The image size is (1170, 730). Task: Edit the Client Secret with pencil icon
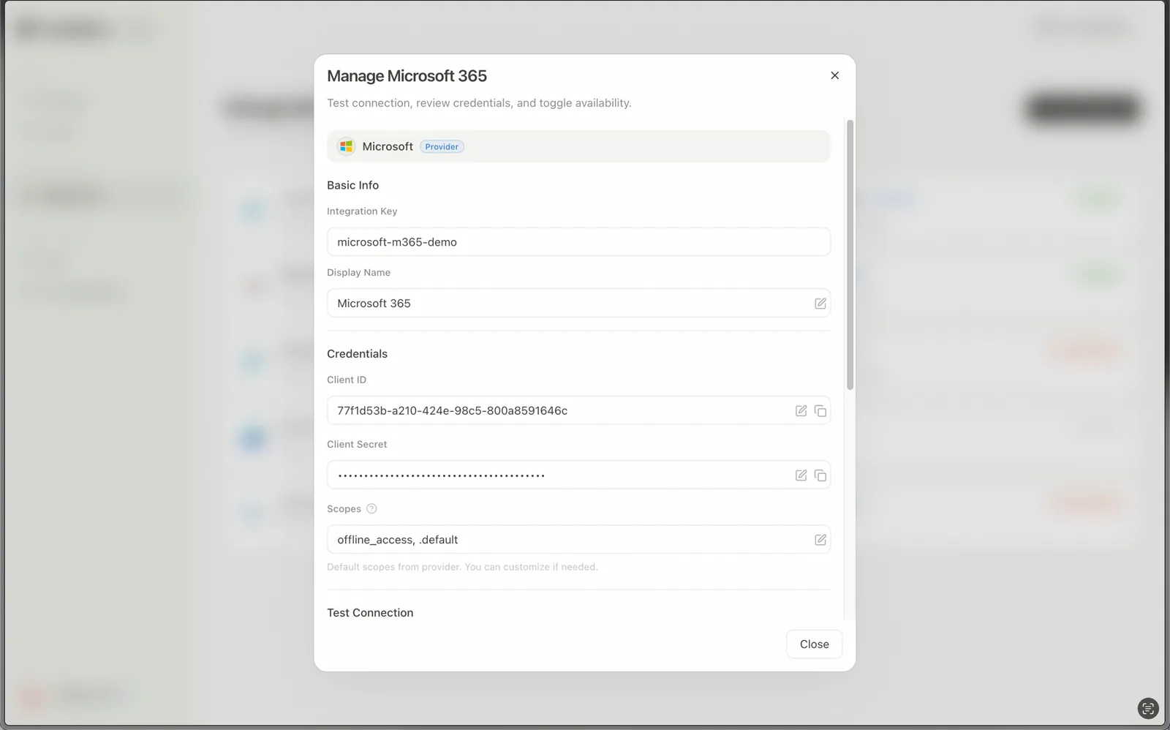801,475
